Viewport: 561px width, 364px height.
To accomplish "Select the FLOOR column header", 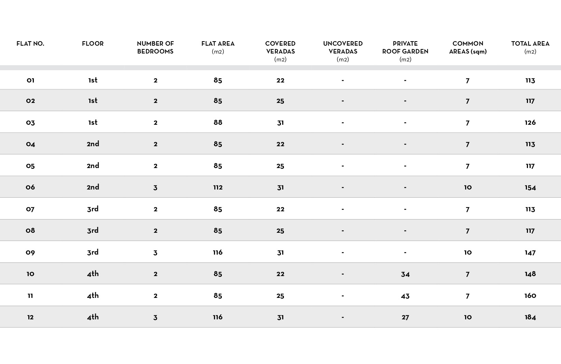I will pyautogui.click(x=93, y=44).
